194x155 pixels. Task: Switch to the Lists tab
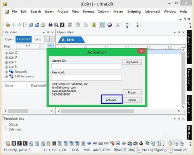(x=38, y=39)
